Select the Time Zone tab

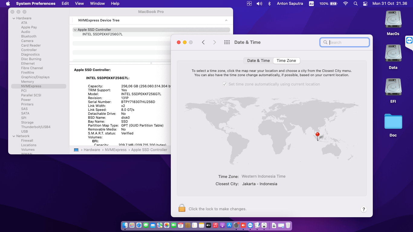286,61
